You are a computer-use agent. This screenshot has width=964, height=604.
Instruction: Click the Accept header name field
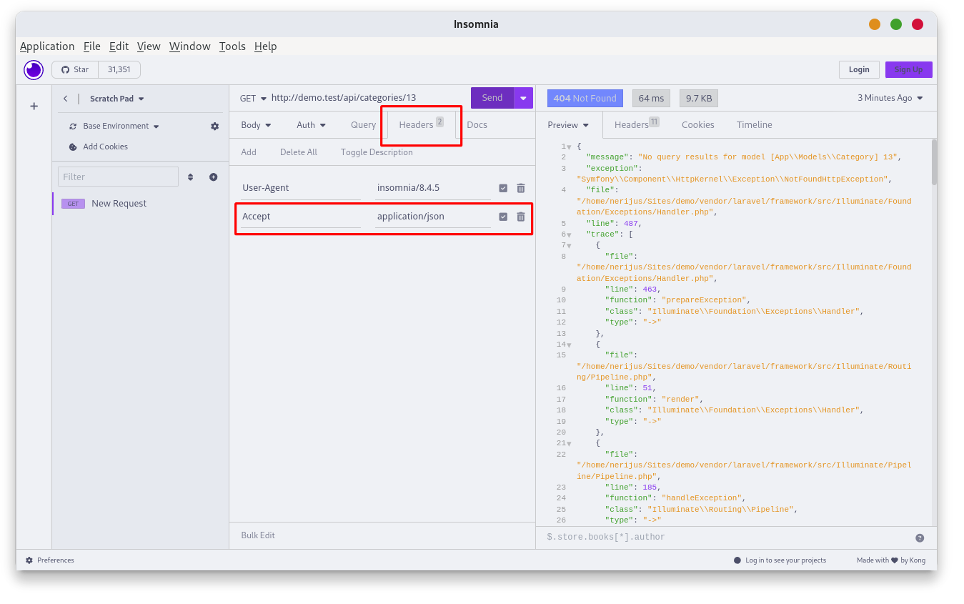(301, 217)
